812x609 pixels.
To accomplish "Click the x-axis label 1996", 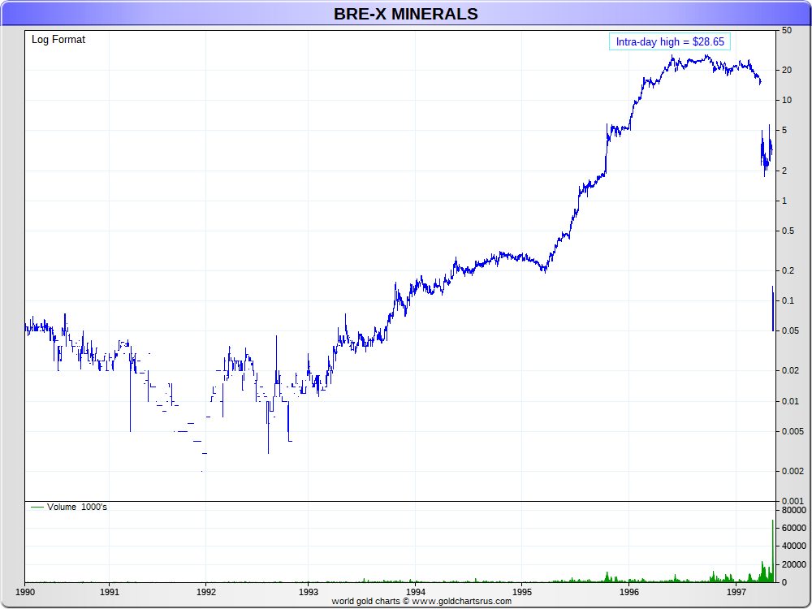I will click(x=628, y=591).
